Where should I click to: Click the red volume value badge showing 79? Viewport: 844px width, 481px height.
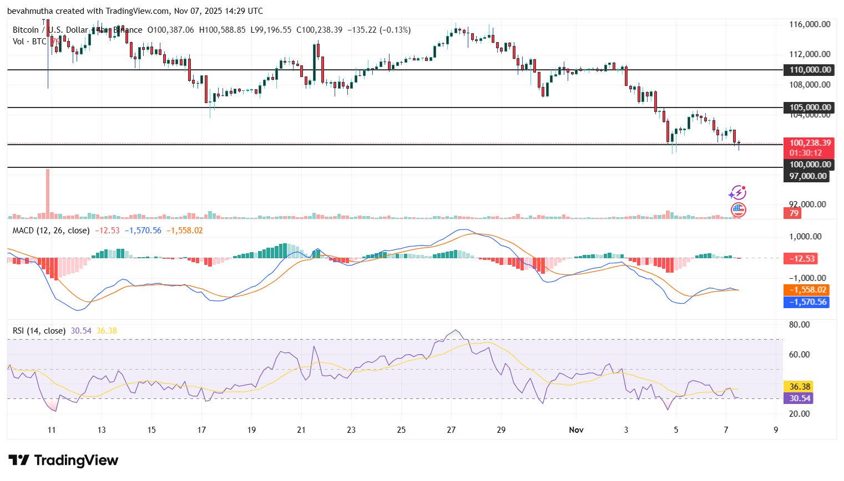click(x=793, y=213)
